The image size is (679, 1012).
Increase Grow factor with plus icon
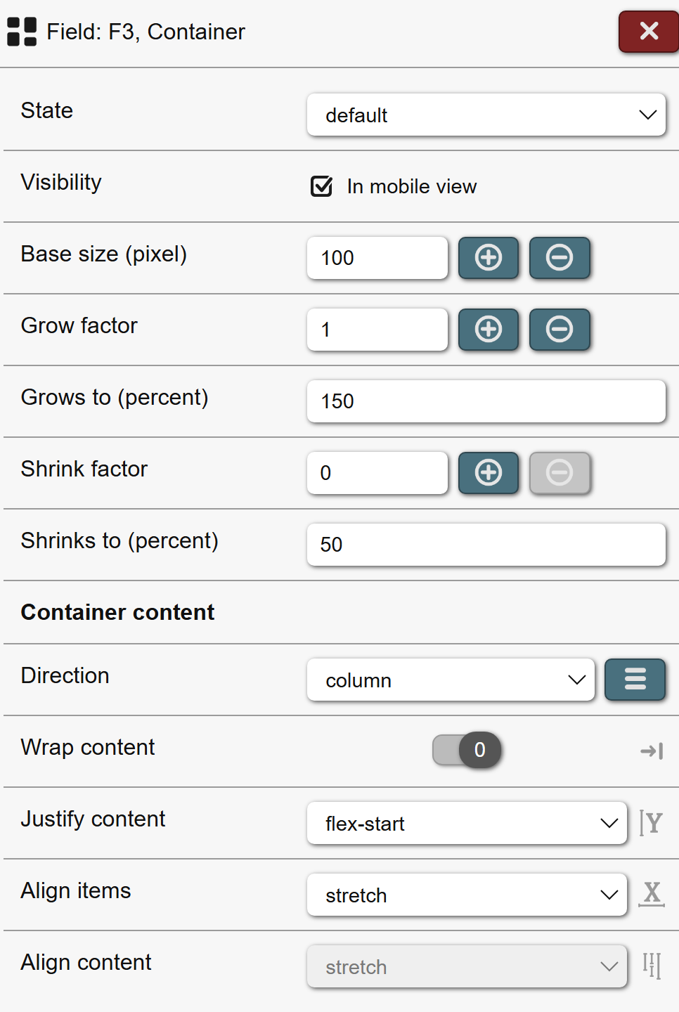pos(489,330)
